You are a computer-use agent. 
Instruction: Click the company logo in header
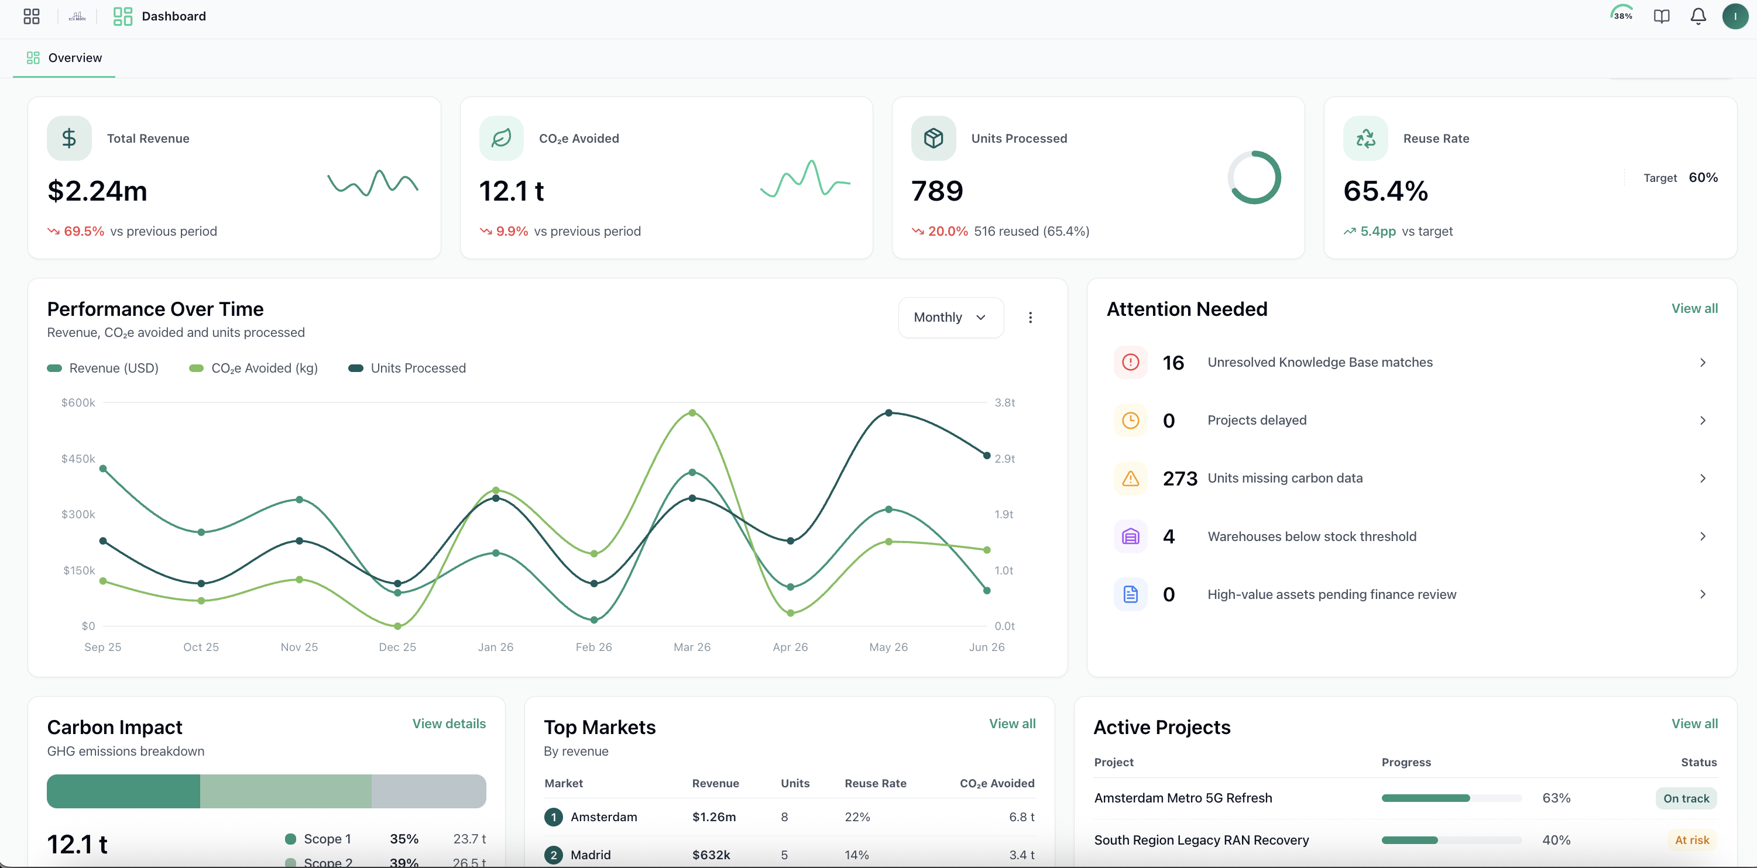point(77,16)
